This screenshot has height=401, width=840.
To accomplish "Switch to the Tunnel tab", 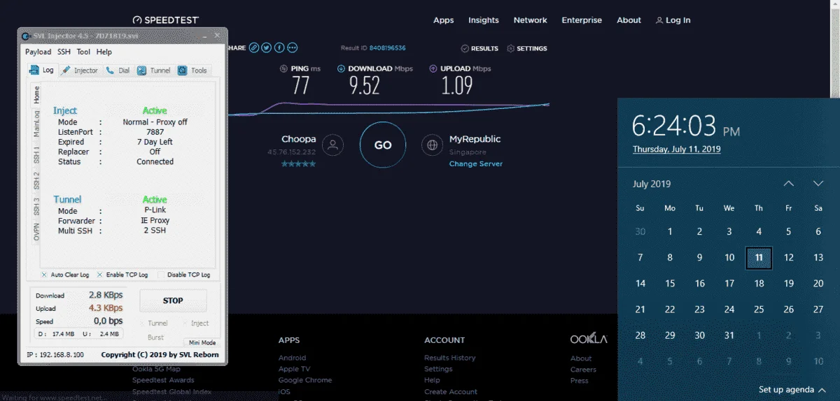I will 153,70.
